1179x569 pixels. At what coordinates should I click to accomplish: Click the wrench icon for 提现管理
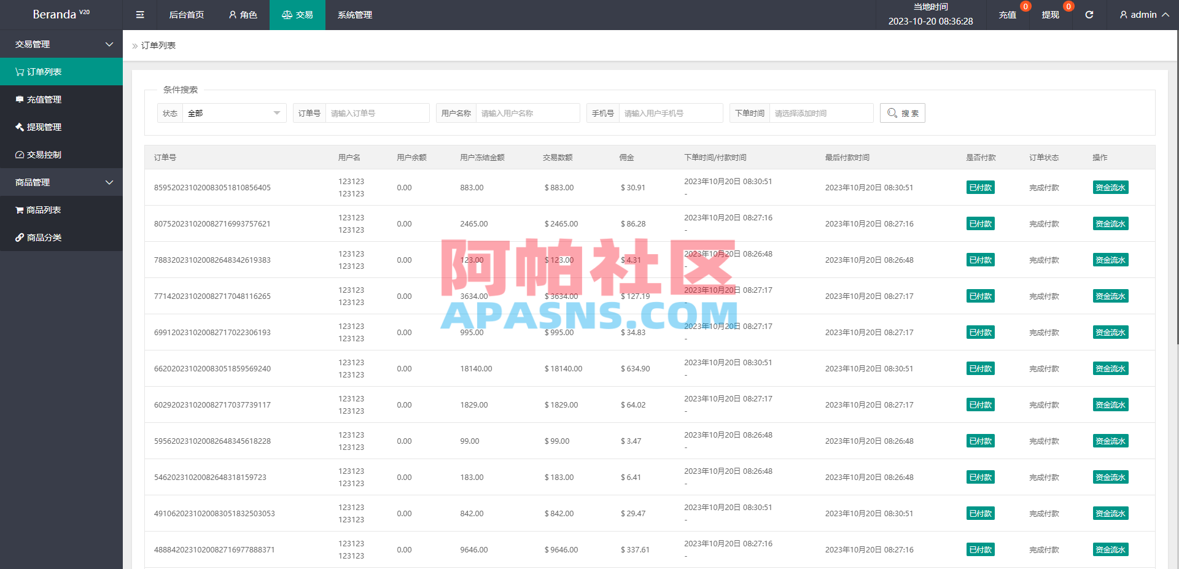click(x=19, y=127)
